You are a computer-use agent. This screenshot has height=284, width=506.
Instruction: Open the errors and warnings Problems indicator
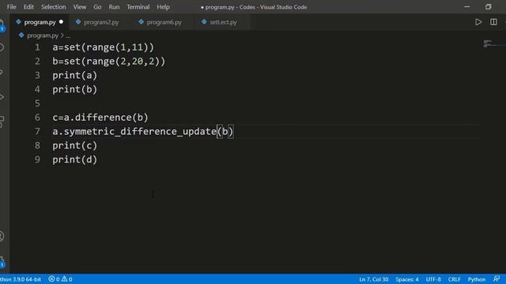pos(60,279)
